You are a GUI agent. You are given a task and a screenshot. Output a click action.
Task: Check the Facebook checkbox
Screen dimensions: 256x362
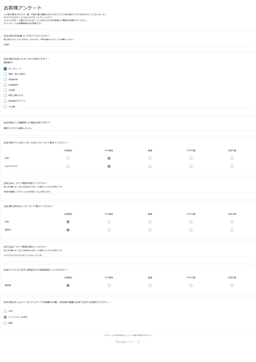(x=5, y=79)
